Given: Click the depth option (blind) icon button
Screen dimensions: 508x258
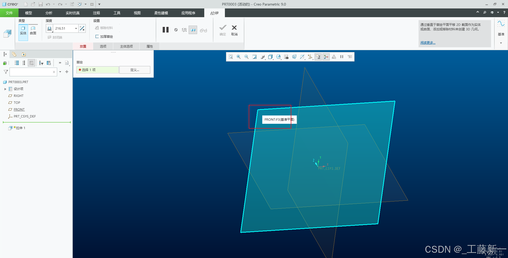Looking at the screenshot, I should tap(49, 28).
